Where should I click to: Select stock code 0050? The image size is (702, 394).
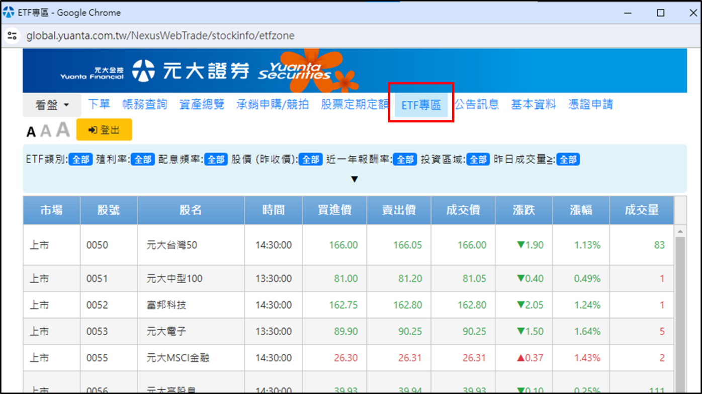point(98,245)
